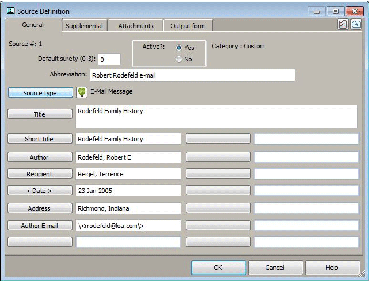Image resolution: width=370 pixels, height=282 pixels.
Task: Open the Supplemental tab
Action: pos(84,26)
